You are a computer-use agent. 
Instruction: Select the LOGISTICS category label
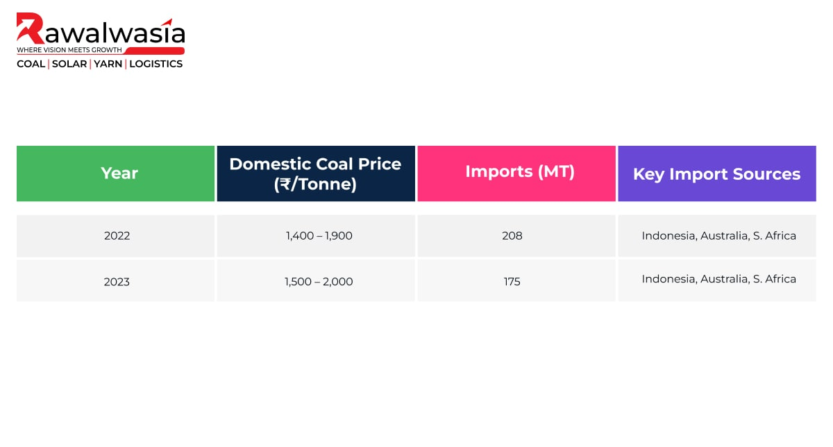(x=155, y=64)
